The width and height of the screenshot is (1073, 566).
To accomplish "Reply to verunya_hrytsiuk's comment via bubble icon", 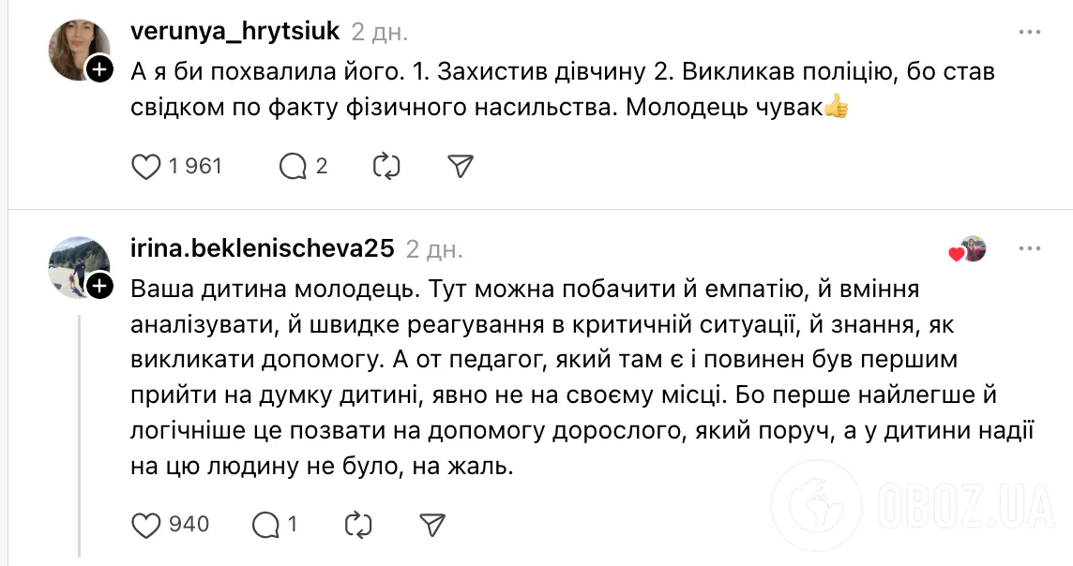I will coord(294,166).
